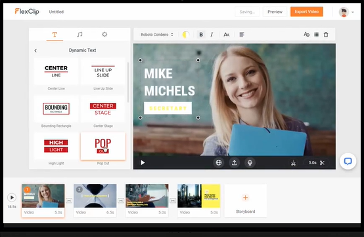Click the microphone voice-over icon
This screenshot has height=237, width=364.
click(x=250, y=163)
